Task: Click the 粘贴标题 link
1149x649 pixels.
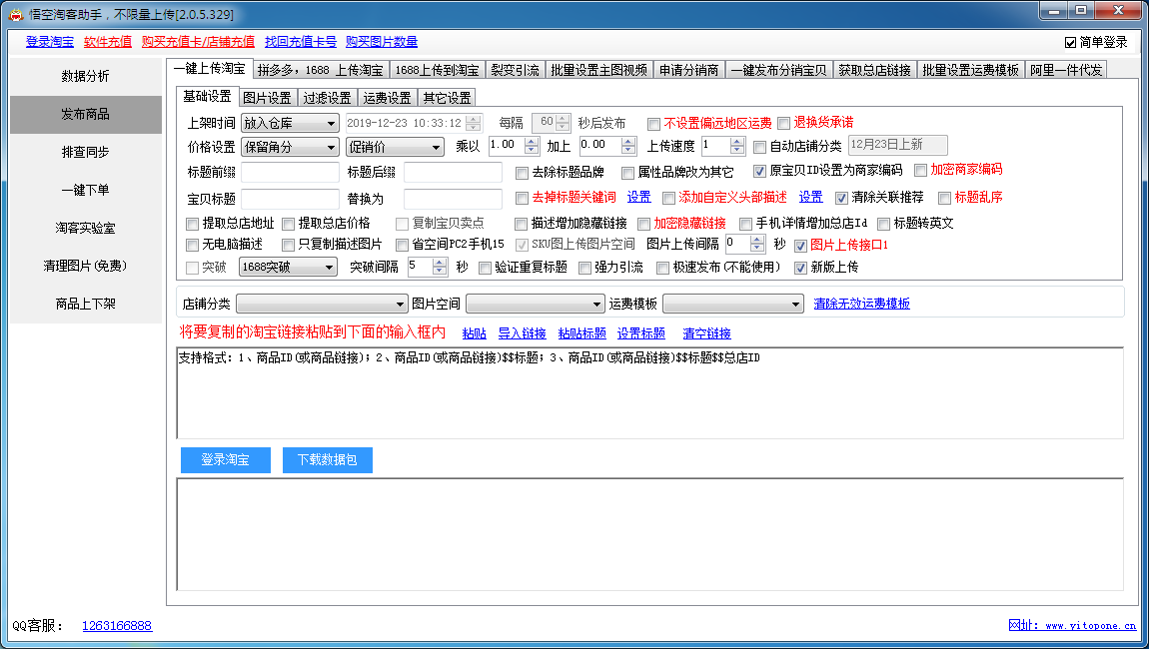Action: [581, 333]
